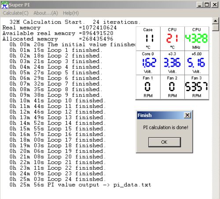
Task: Click the 'Loop 19 finished' line
Action: (x=58, y=151)
